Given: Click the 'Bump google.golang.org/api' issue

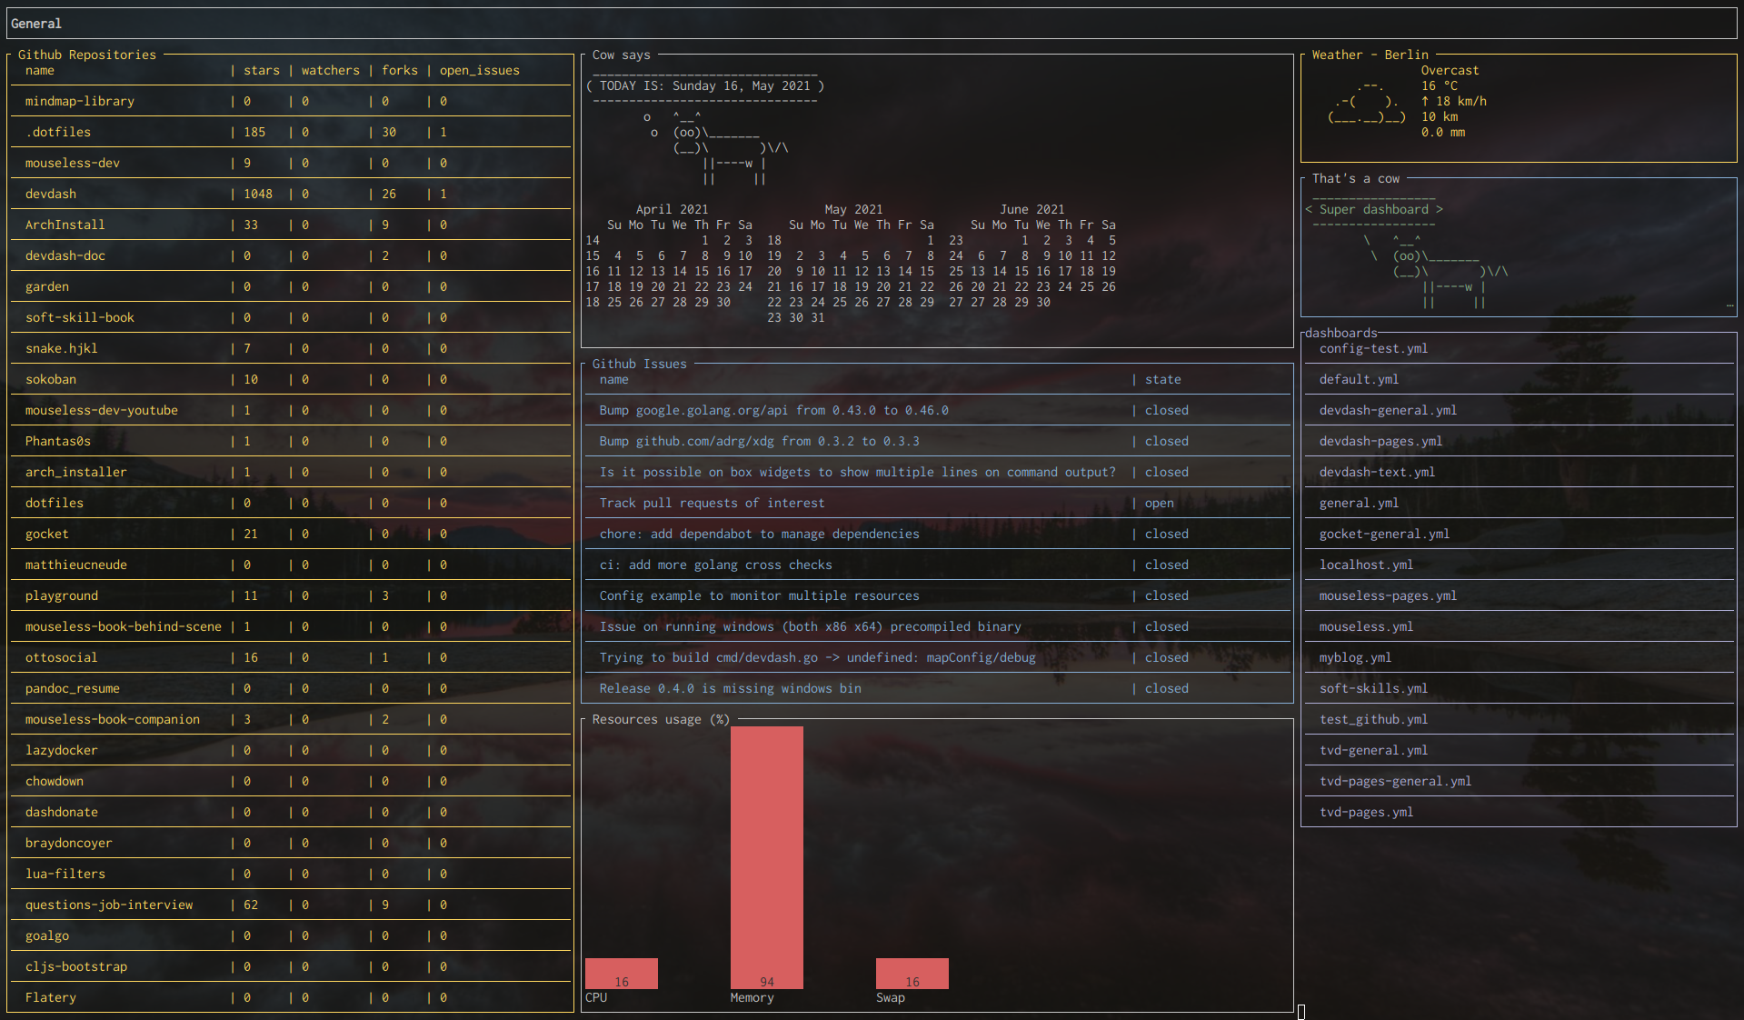Looking at the screenshot, I should point(774,410).
